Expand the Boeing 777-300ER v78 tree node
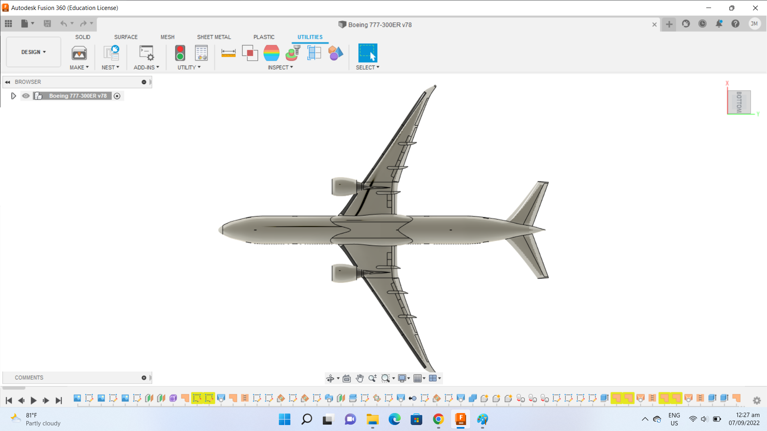Image resolution: width=767 pixels, height=431 pixels. point(13,96)
